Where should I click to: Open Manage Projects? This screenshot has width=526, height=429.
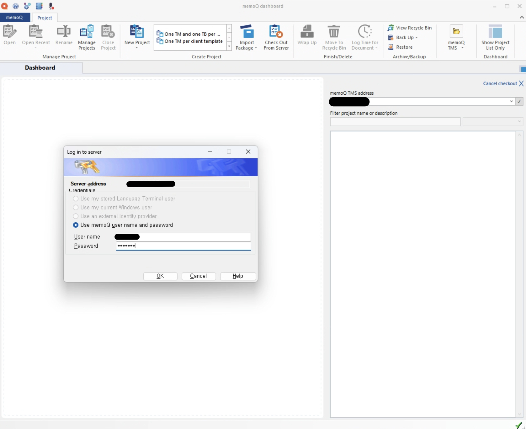87,37
